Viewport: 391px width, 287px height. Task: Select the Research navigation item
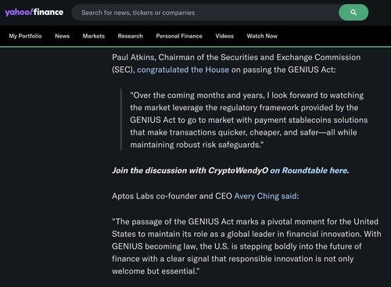131,36
